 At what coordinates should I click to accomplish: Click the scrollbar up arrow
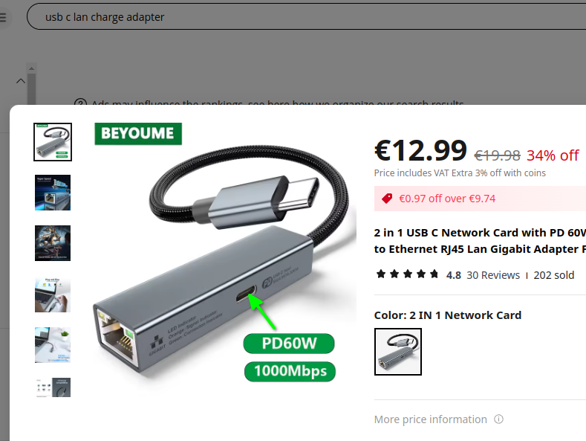31,68
